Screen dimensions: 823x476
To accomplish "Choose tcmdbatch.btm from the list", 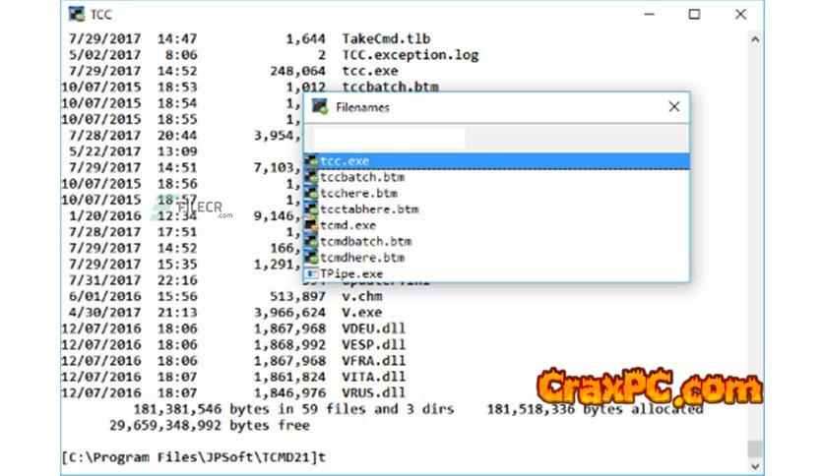I will click(x=496, y=242).
